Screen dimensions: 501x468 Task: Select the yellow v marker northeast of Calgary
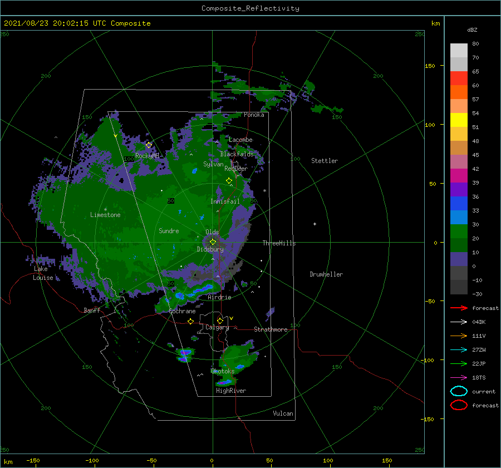[232, 318]
